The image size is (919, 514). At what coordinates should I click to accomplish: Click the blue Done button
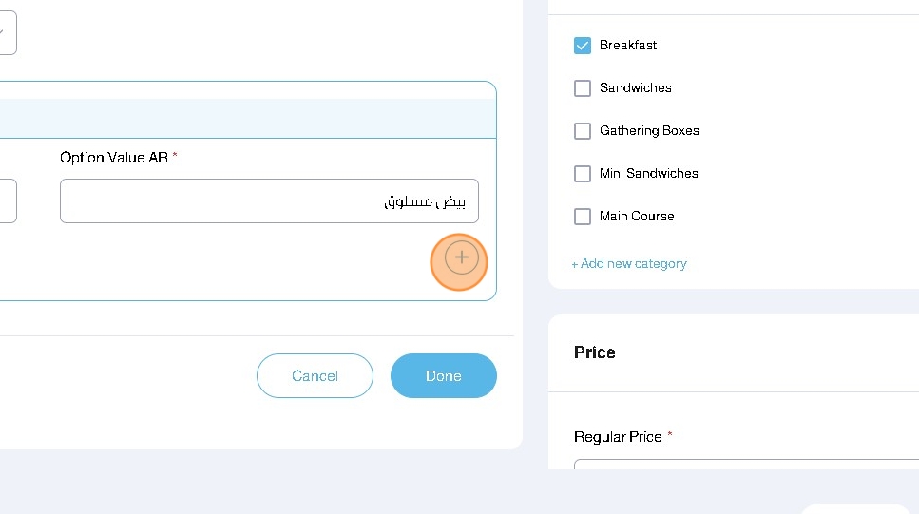coord(443,376)
